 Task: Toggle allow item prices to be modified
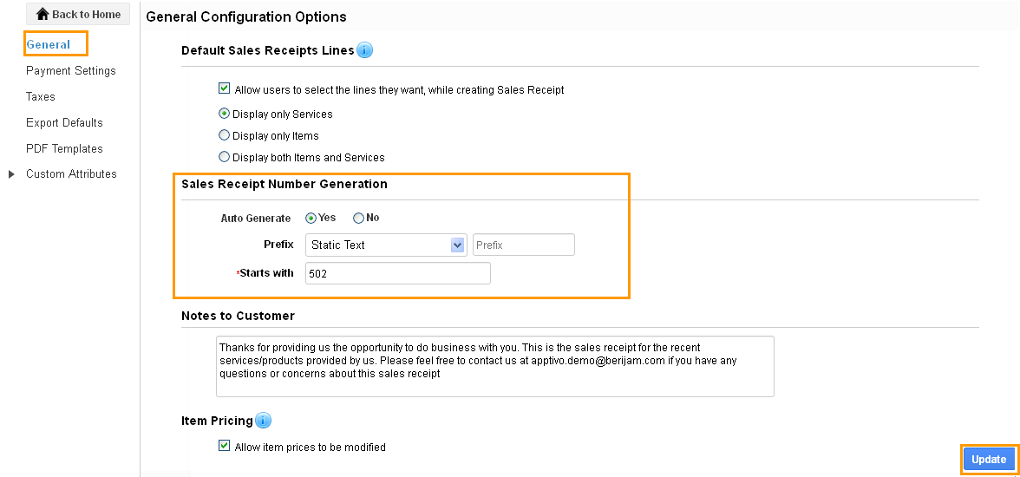click(225, 446)
